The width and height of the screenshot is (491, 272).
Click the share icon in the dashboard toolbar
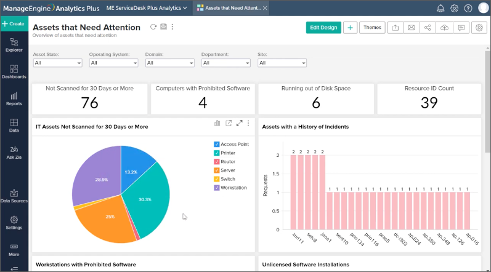click(x=427, y=28)
